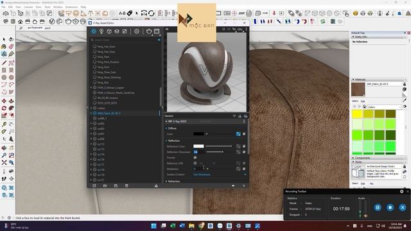Toggle the Reflection Color texture checkbox
The image size is (411, 231).
point(244,146)
